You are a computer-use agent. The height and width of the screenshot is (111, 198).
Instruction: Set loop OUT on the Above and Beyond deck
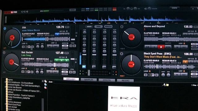(184, 47)
